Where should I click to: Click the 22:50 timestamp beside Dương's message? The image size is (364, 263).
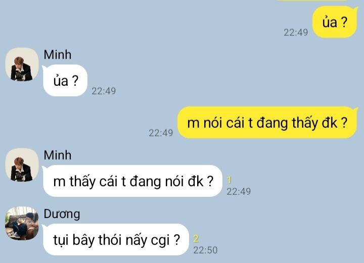coord(205,250)
